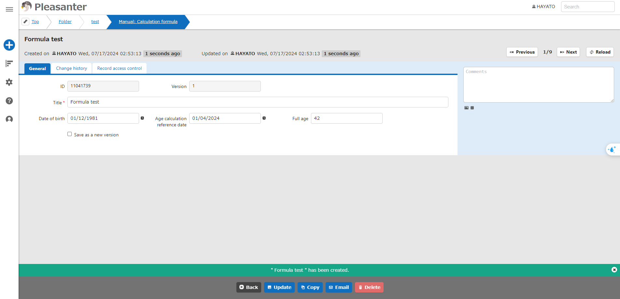Open the test breadcrumb link

(x=95, y=22)
